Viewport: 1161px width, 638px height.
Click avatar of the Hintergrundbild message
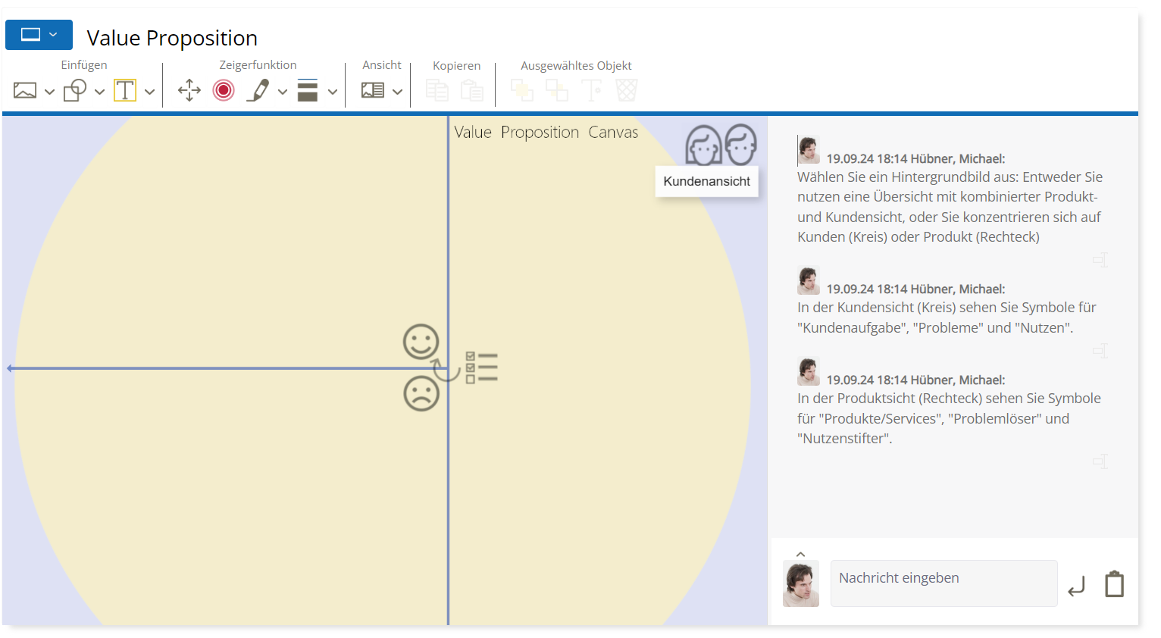pyautogui.click(x=809, y=150)
